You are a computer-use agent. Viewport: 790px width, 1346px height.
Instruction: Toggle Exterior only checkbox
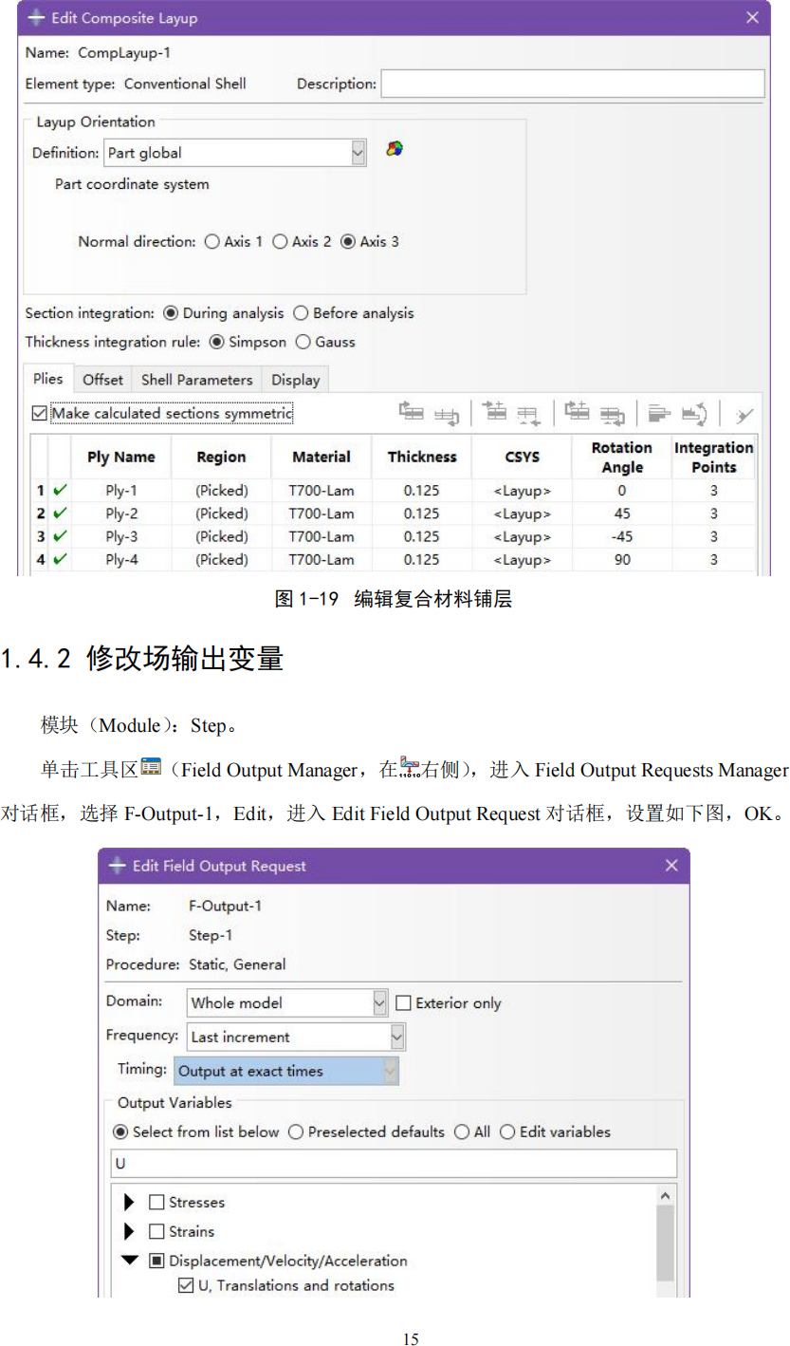[403, 1002]
